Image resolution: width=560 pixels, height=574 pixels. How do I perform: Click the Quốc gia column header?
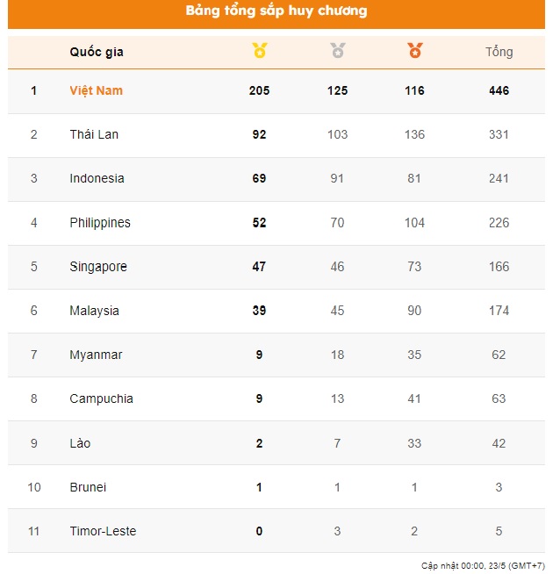pos(97,52)
